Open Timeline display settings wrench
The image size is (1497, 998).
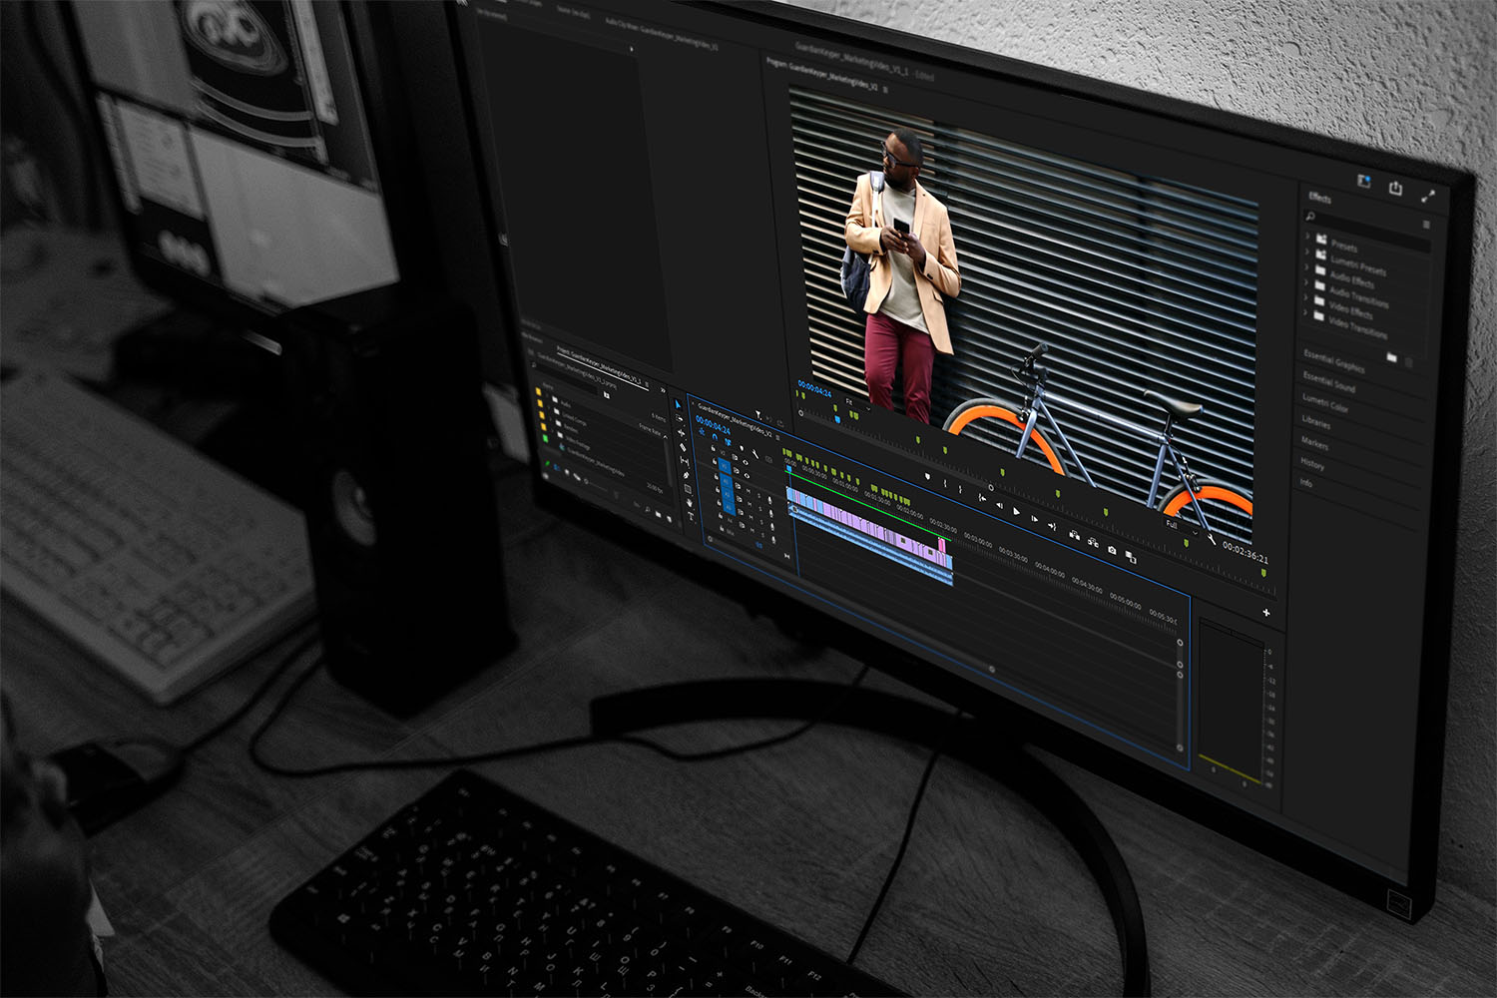point(754,454)
